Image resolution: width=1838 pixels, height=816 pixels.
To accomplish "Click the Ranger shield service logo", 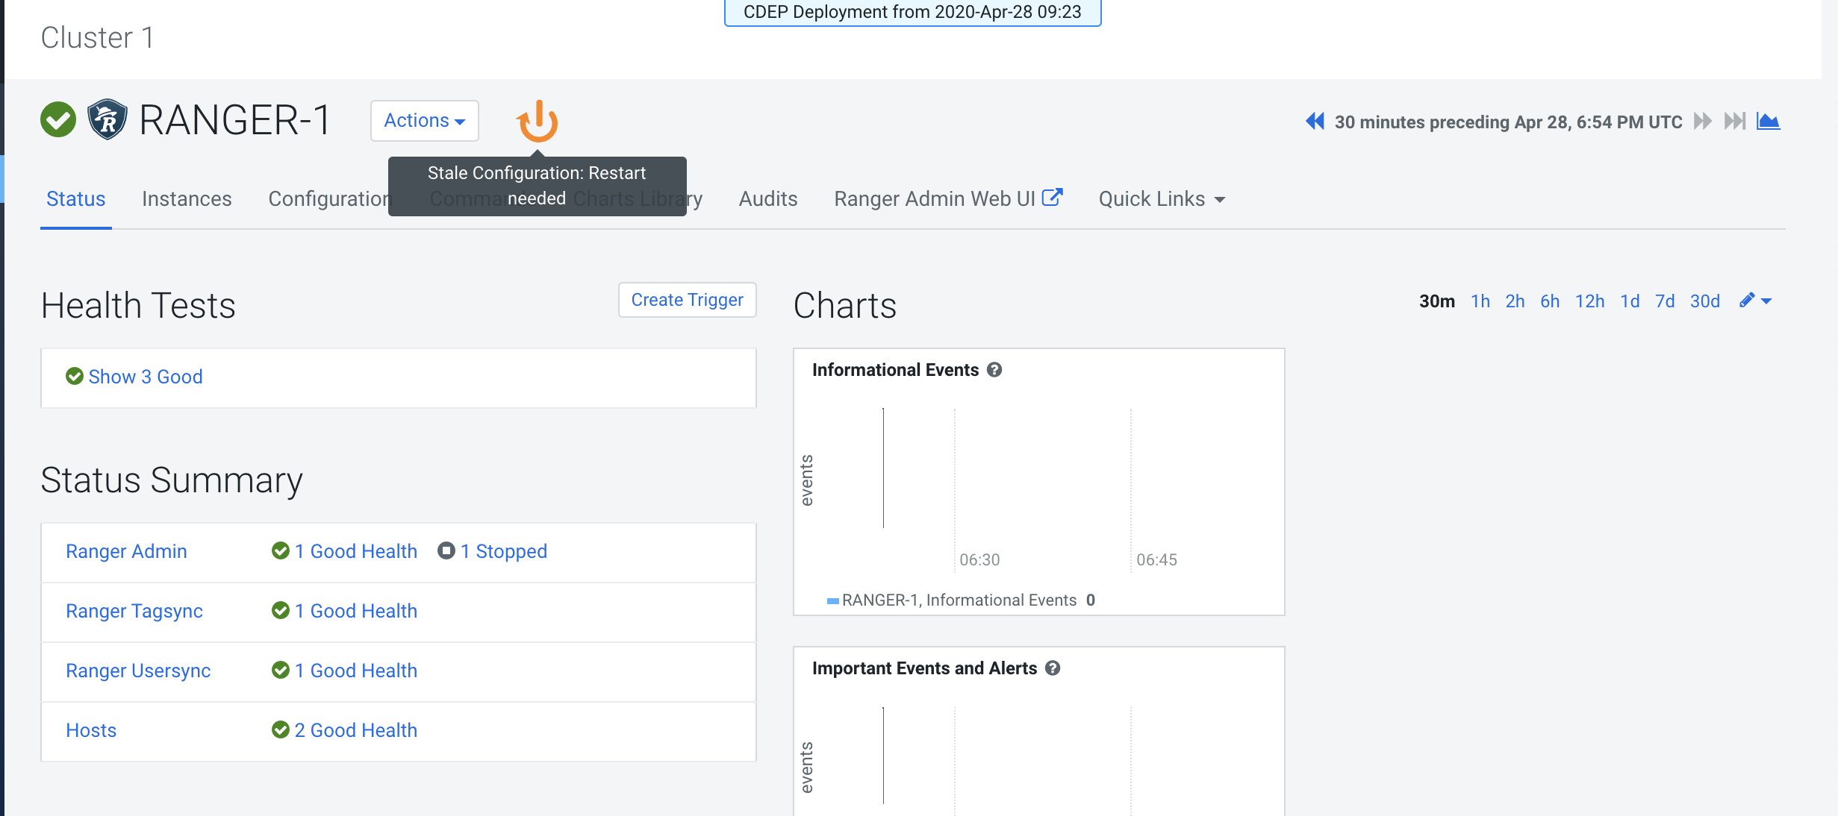I will [x=108, y=119].
